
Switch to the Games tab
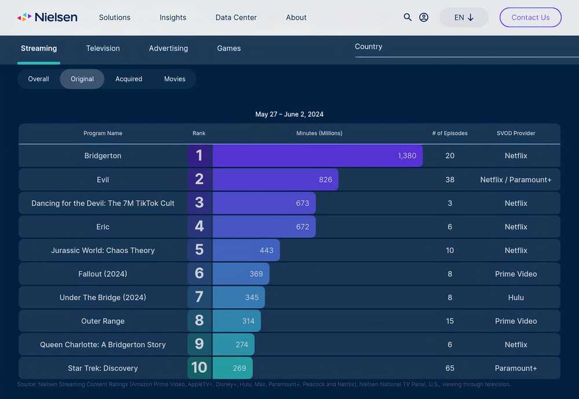(229, 49)
